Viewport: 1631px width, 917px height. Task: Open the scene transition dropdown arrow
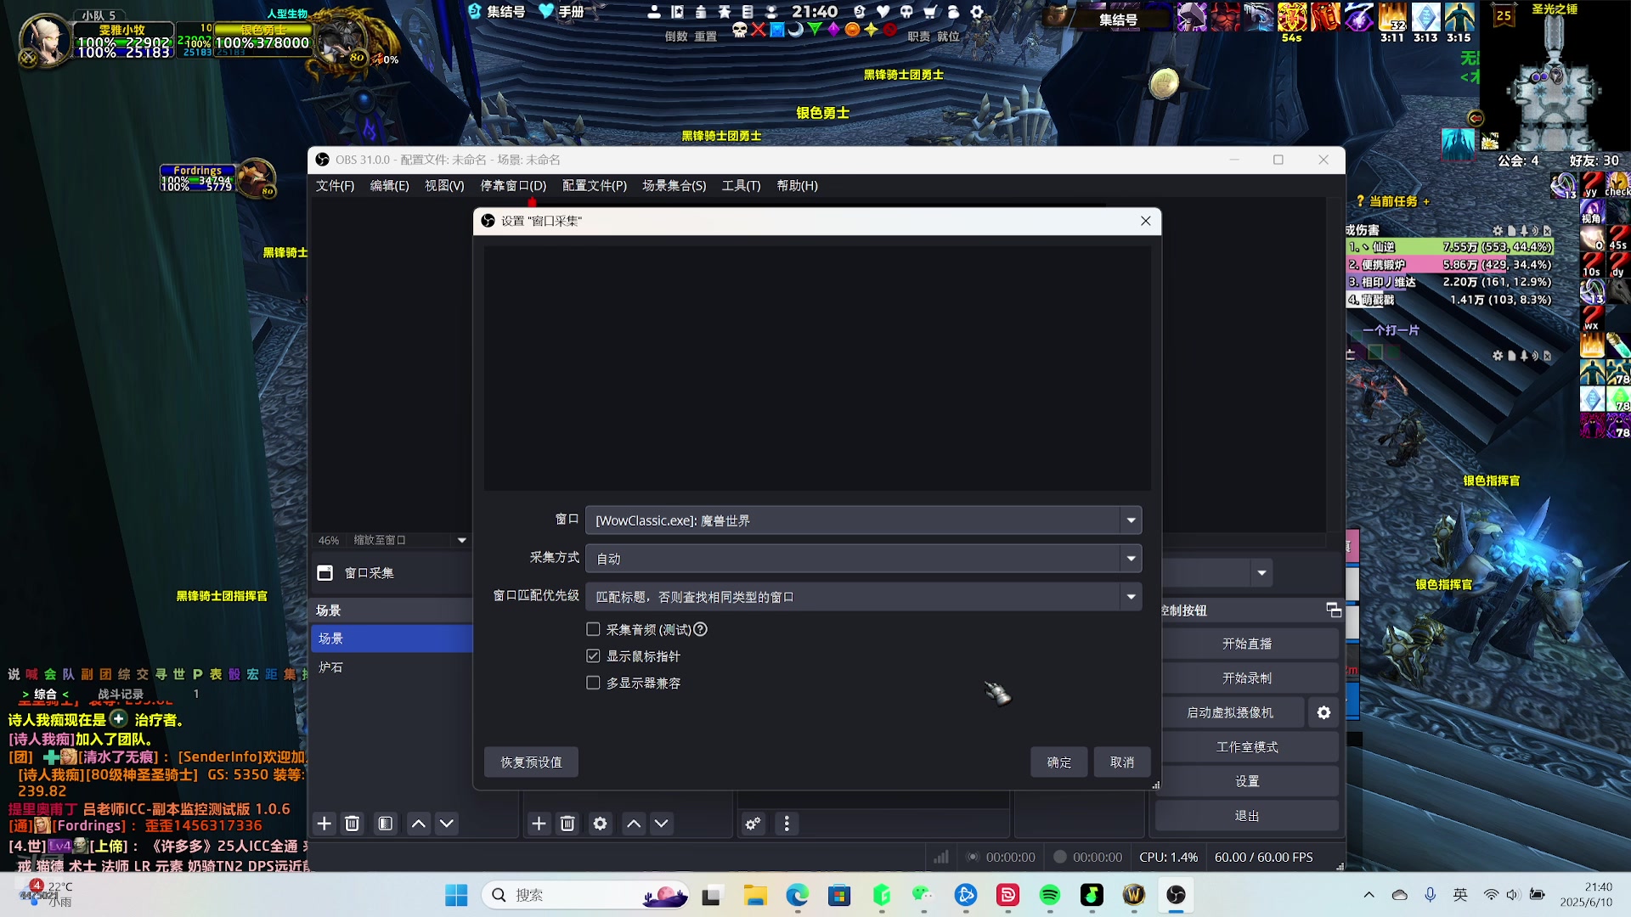(x=1261, y=573)
